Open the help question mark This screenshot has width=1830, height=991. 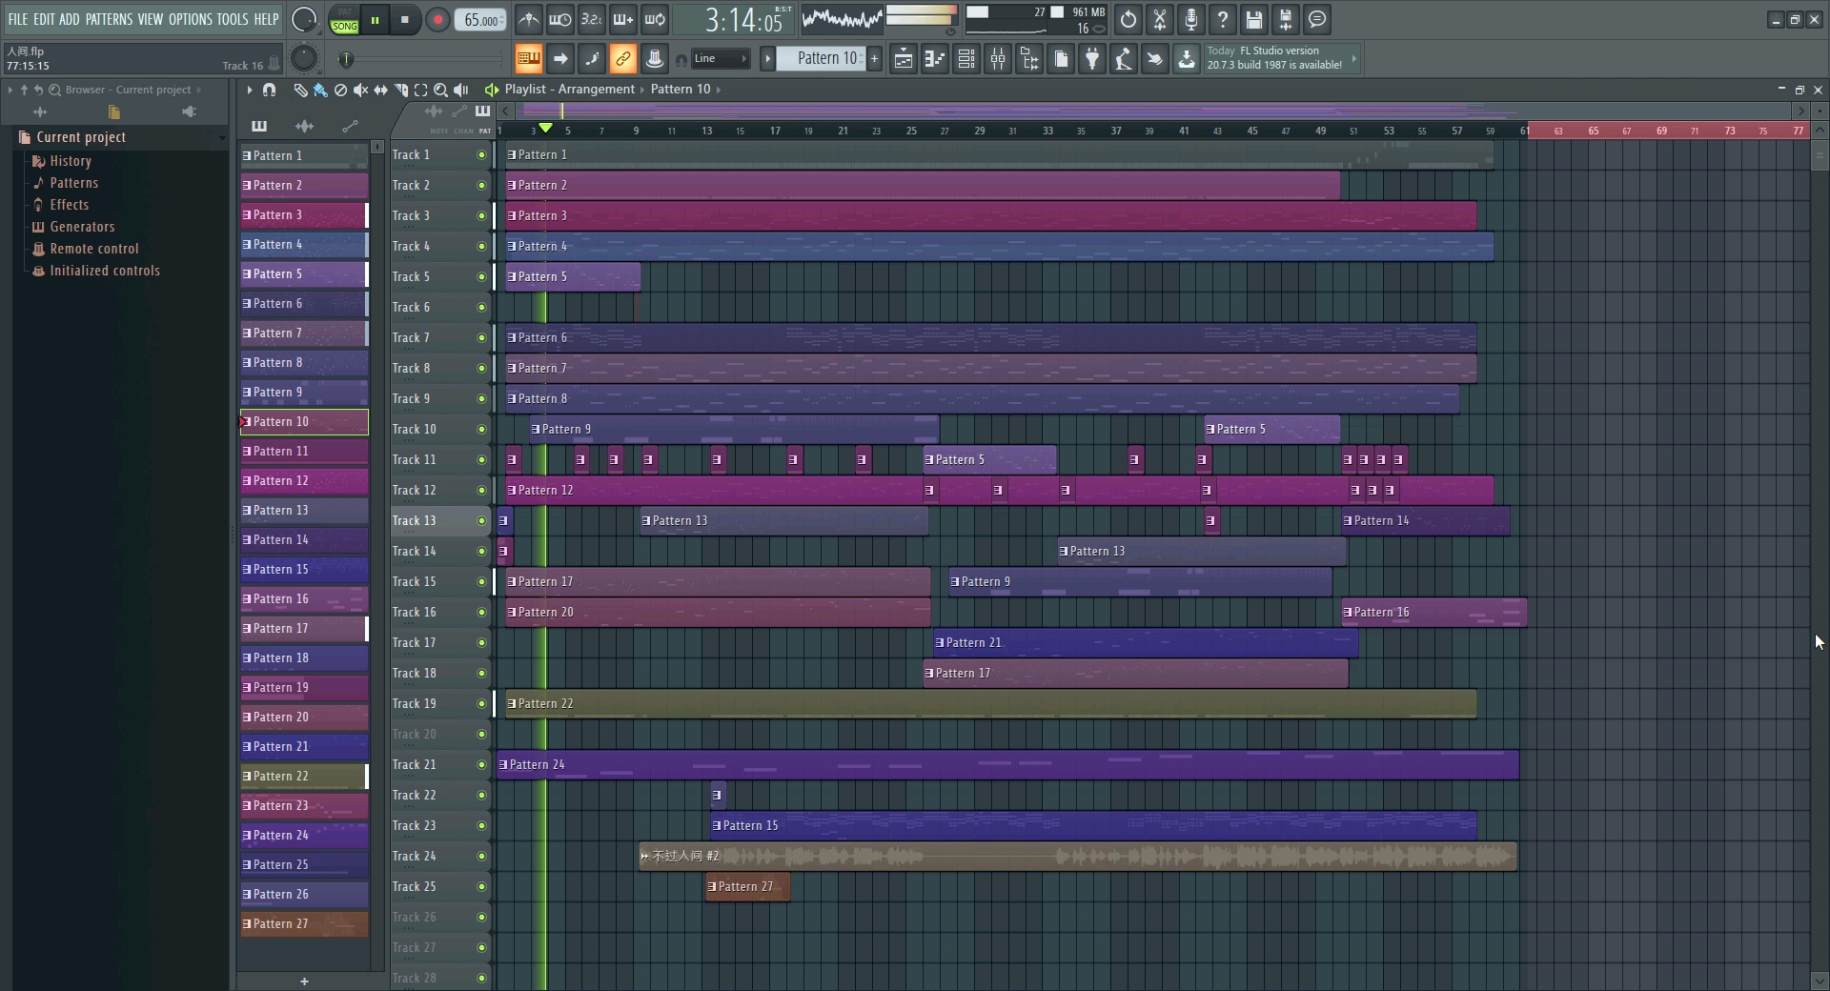coord(1223,19)
